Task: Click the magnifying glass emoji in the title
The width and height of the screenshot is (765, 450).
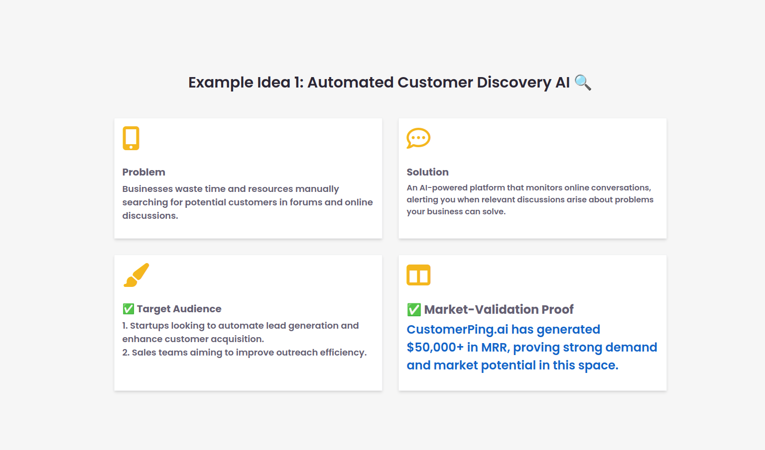Action: pyautogui.click(x=583, y=82)
